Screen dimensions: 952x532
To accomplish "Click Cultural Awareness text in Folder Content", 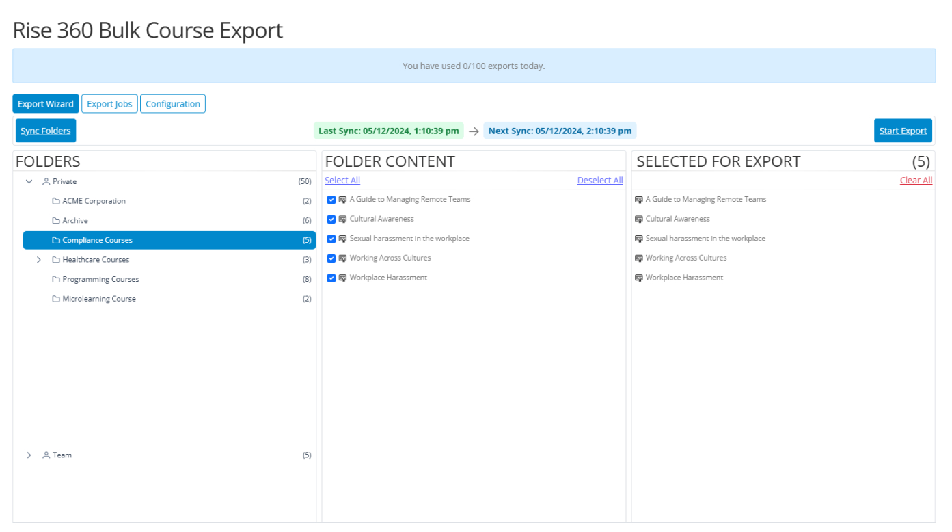I will (381, 219).
